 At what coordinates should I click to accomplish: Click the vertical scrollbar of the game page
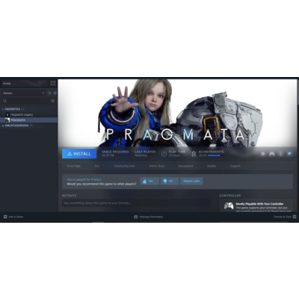click(298, 91)
